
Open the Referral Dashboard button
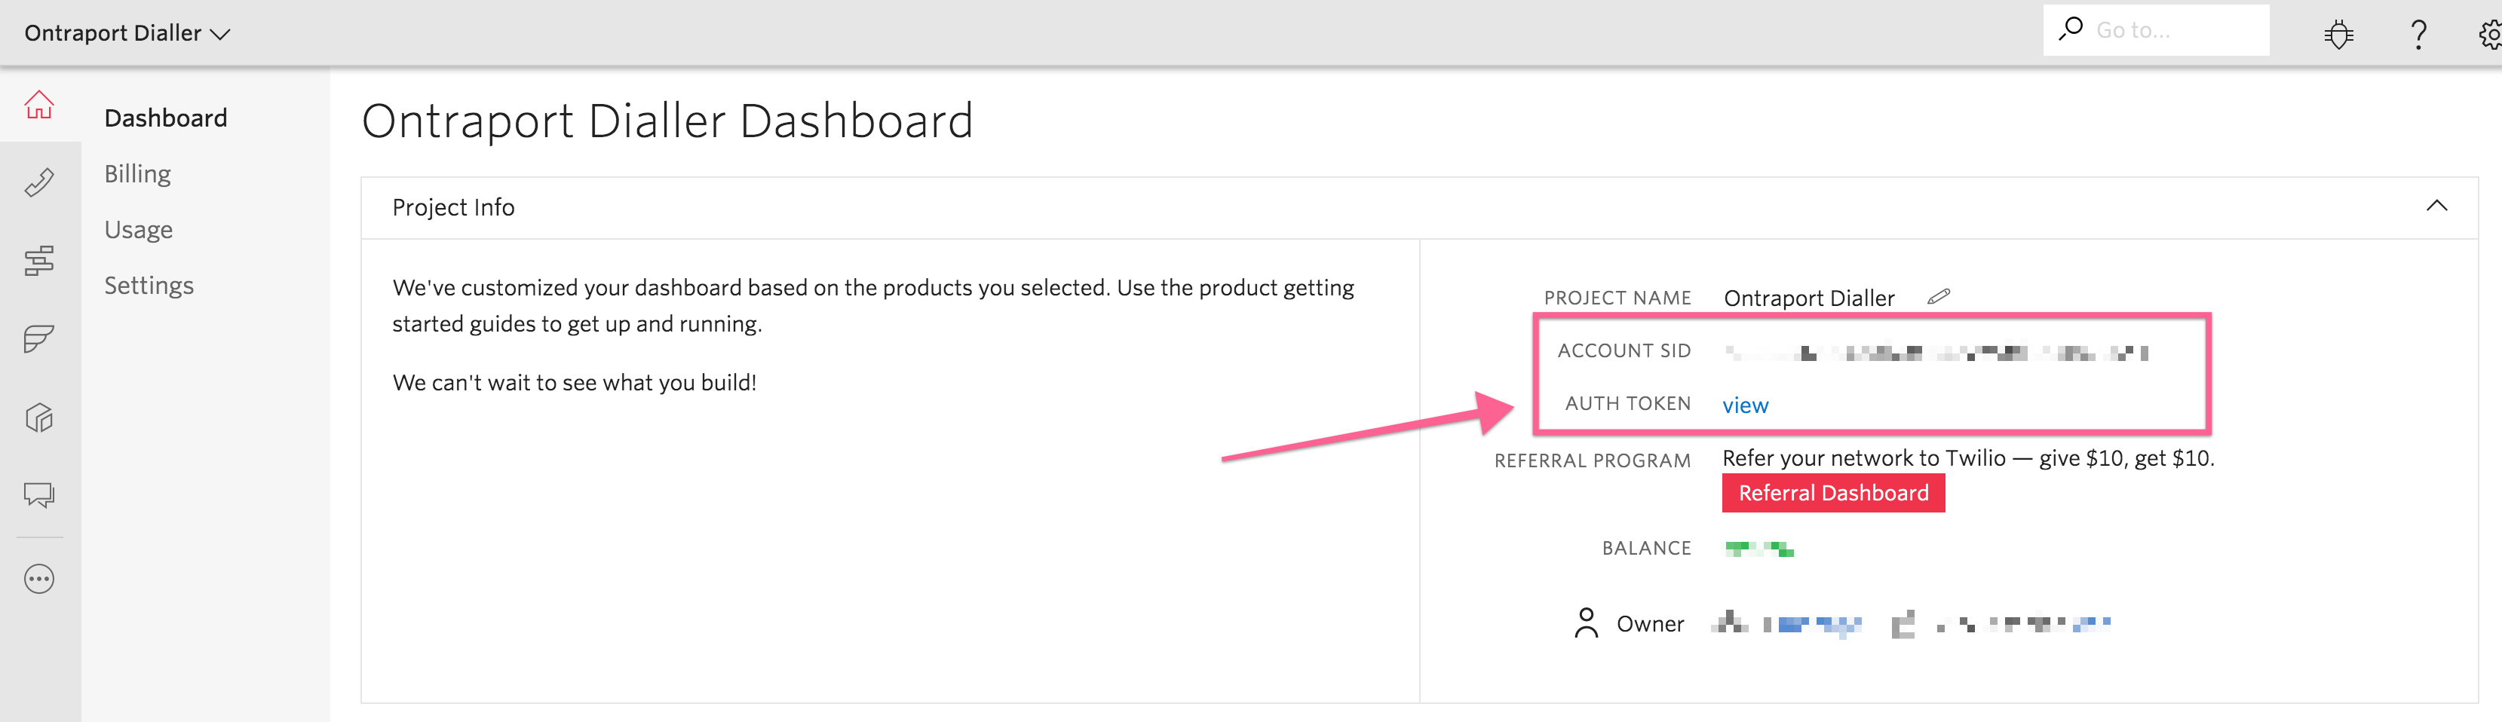click(x=1833, y=493)
